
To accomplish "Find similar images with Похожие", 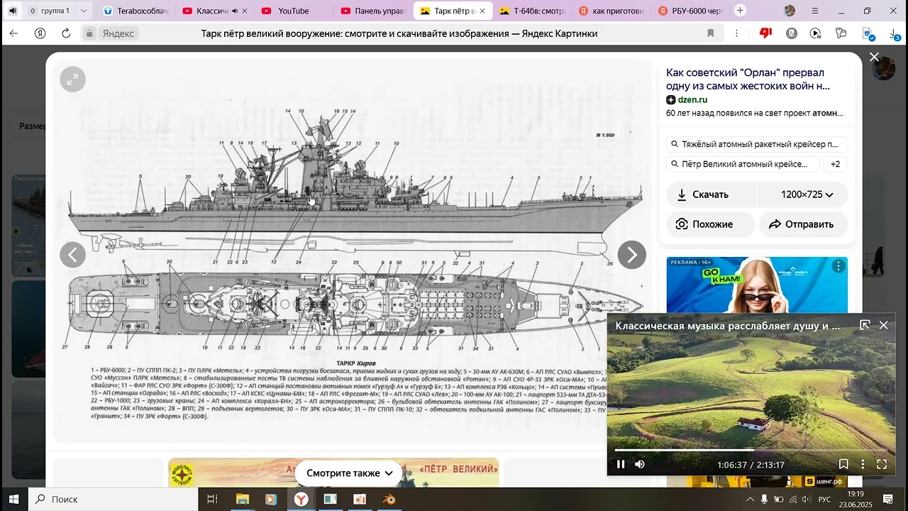I will click(x=710, y=224).
